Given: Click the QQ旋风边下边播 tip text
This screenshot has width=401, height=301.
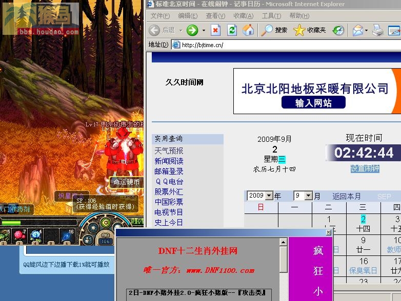Looking at the screenshot, I should [x=66, y=265].
